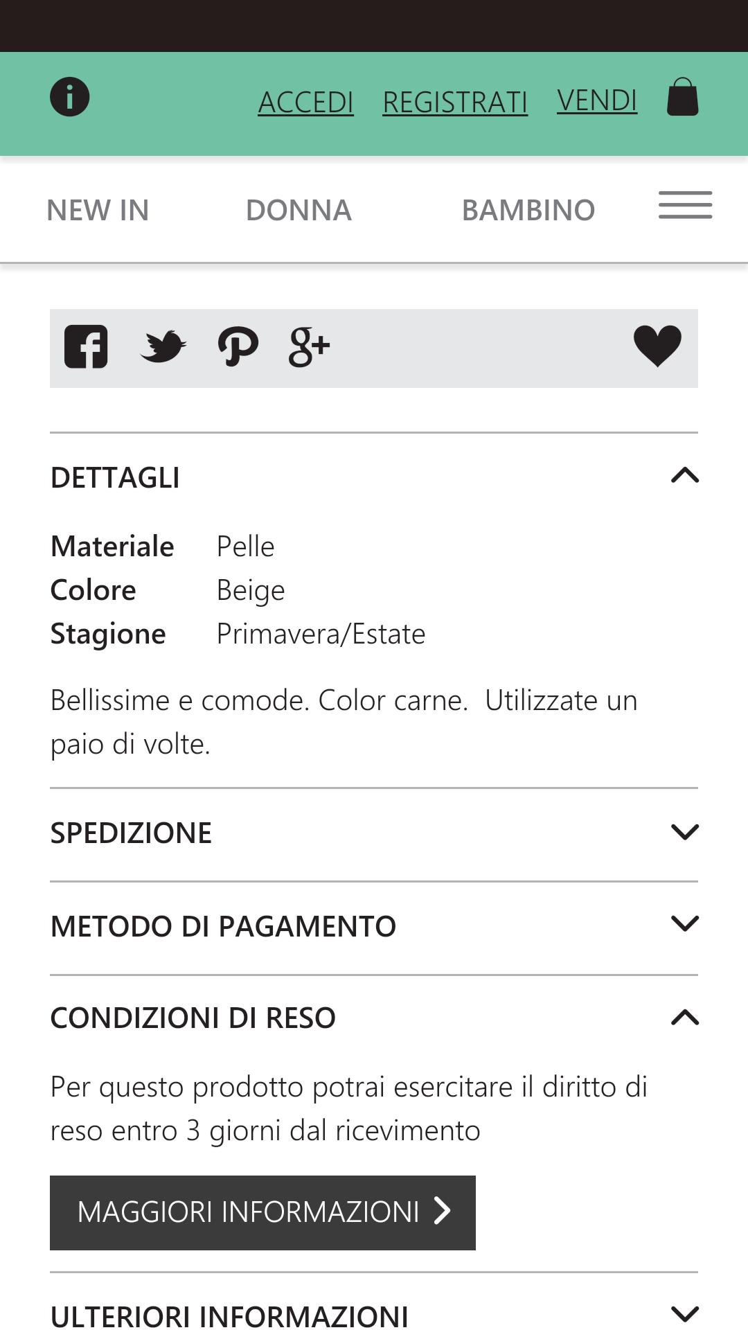Expand the Spedizione section
Screen dimensions: 748x1330
685,831
